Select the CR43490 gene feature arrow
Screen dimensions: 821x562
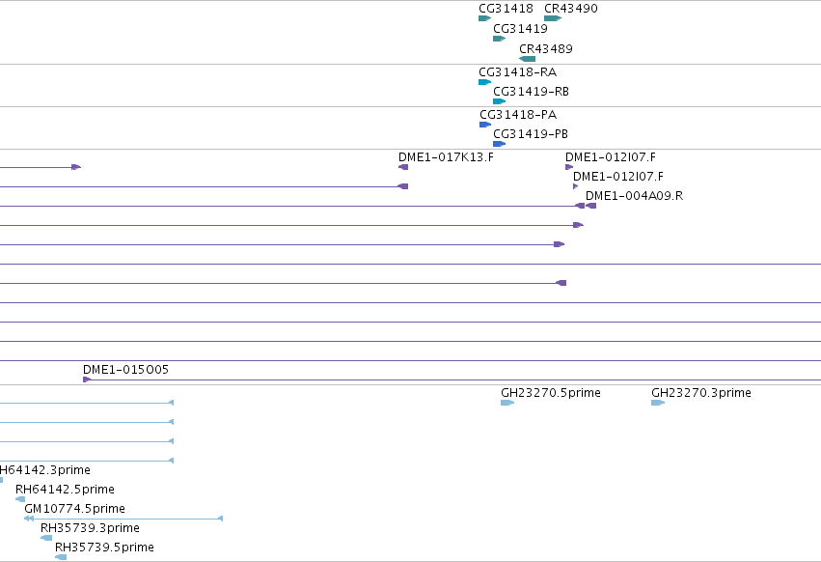click(x=553, y=18)
